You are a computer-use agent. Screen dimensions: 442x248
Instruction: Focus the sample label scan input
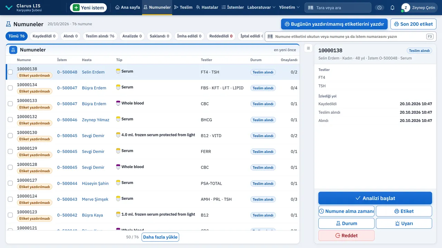(x=350, y=37)
